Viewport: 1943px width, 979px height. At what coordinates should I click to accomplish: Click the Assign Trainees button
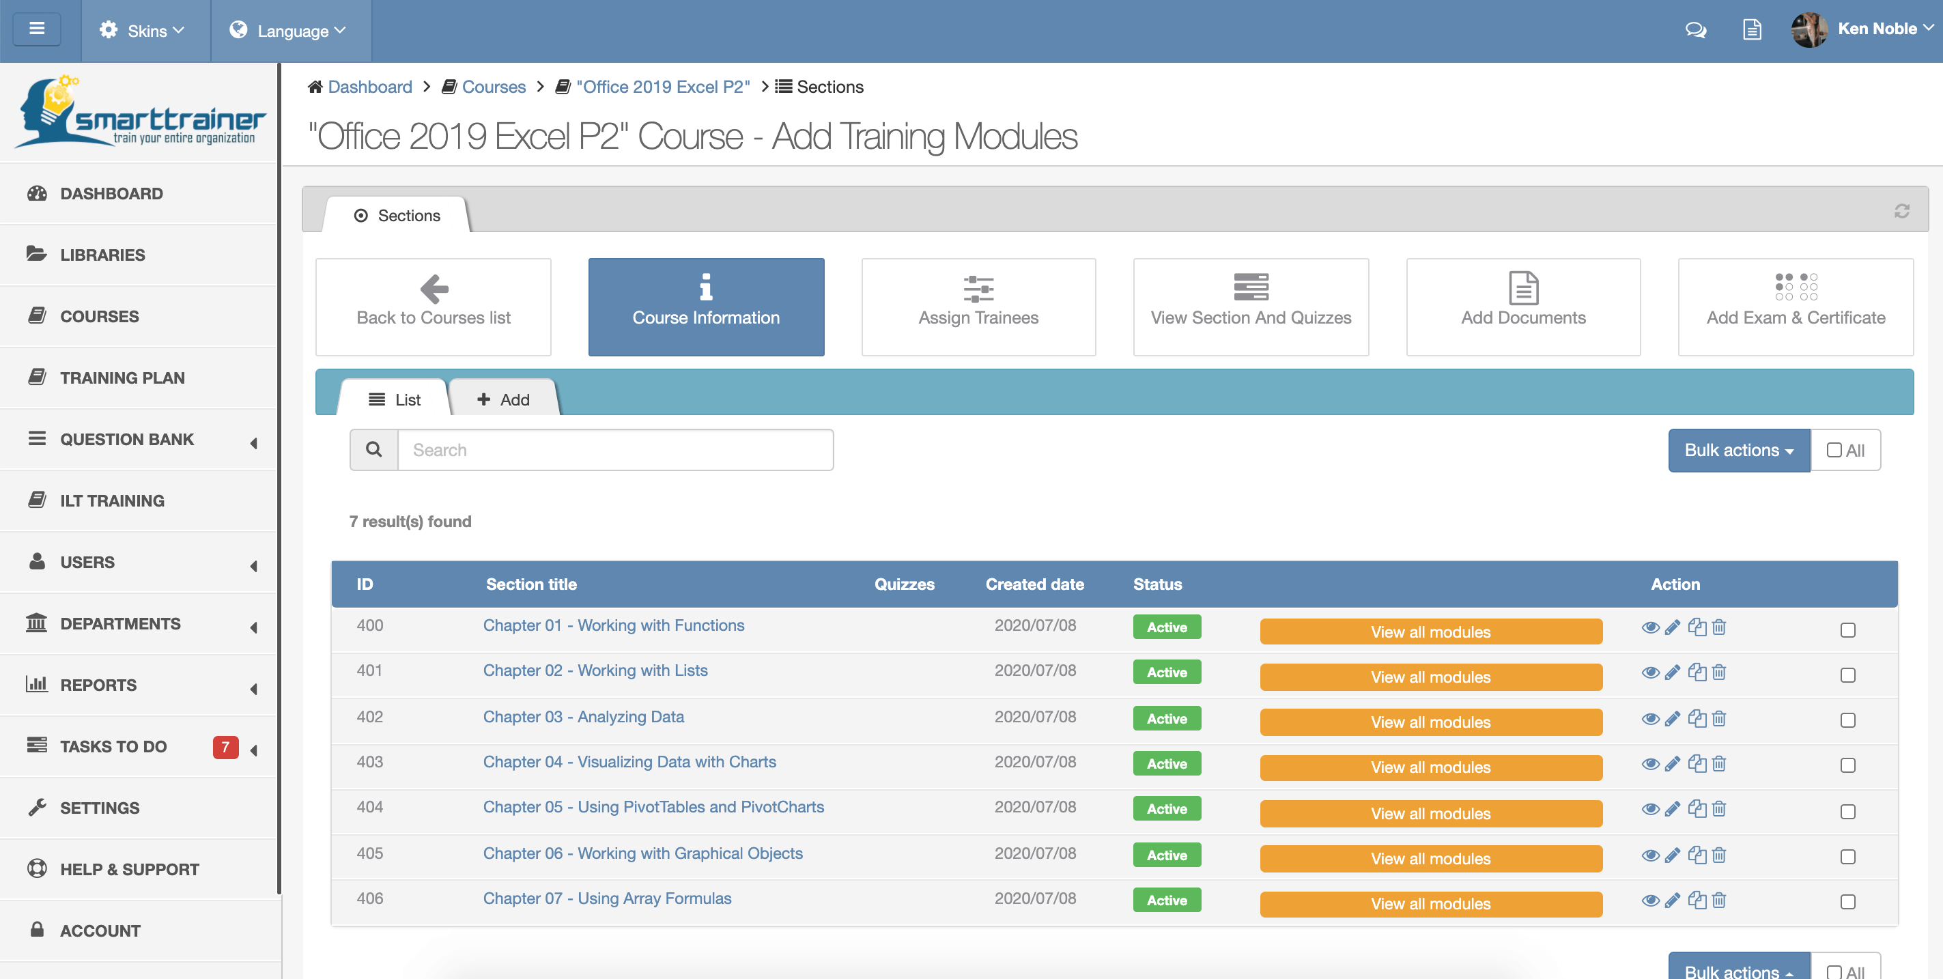pos(978,307)
